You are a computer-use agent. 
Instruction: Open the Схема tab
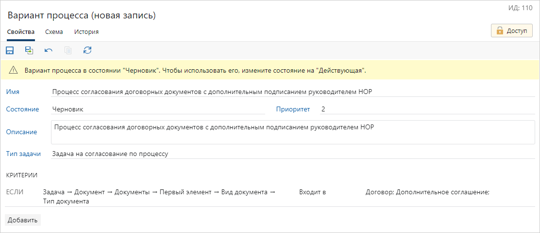coord(54,32)
